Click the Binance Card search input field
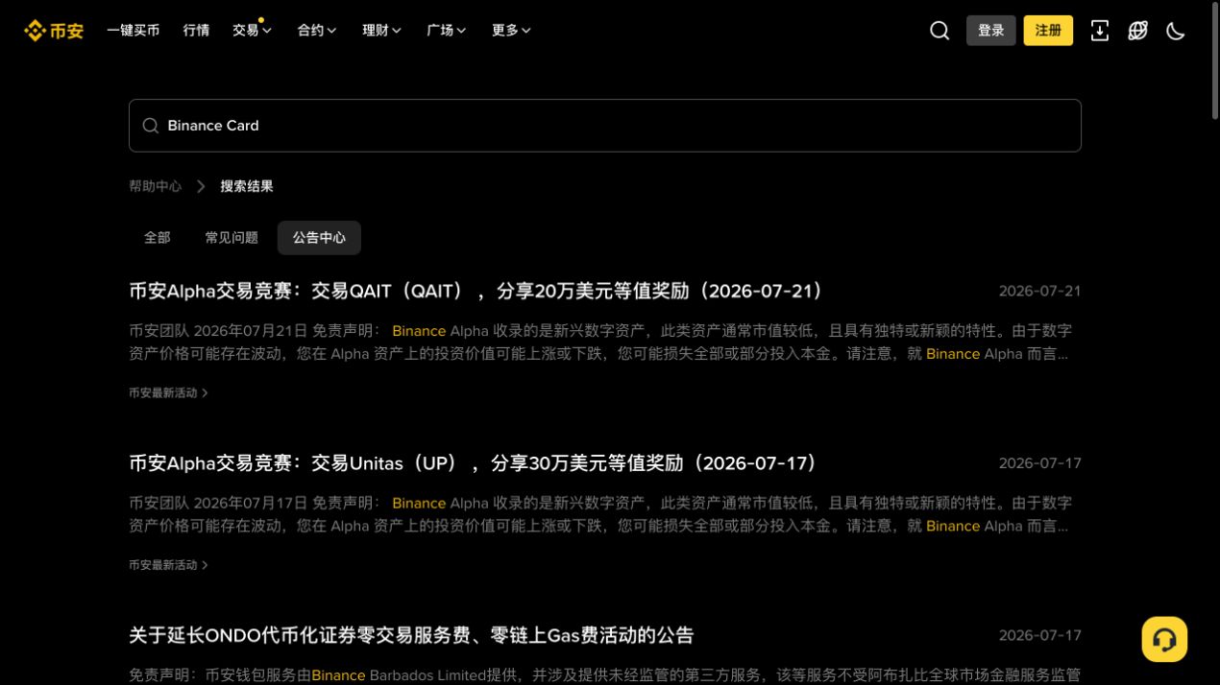This screenshot has height=685, width=1220. 605,126
